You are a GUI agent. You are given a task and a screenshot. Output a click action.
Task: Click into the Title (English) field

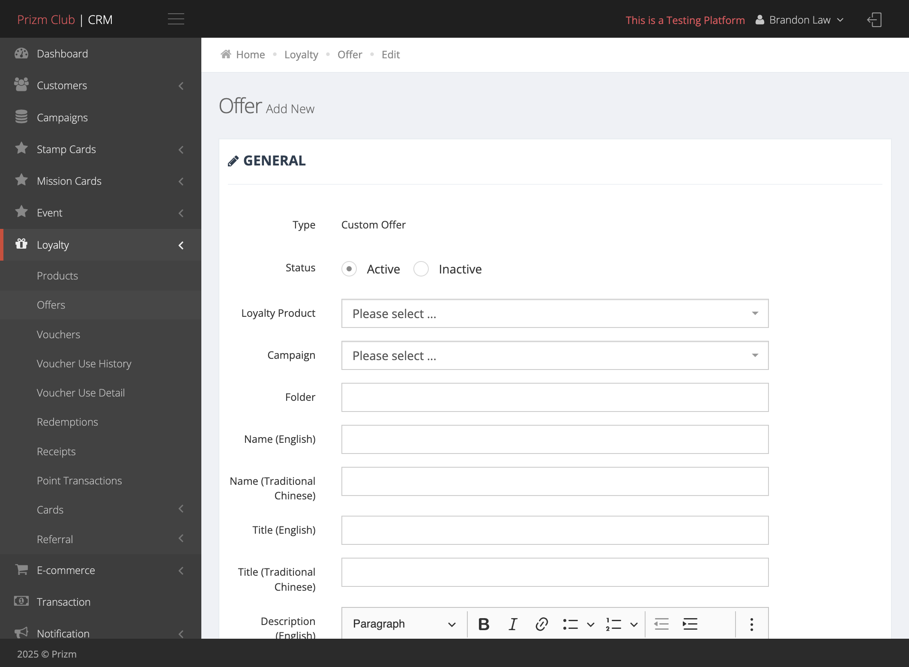click(555, 530)
